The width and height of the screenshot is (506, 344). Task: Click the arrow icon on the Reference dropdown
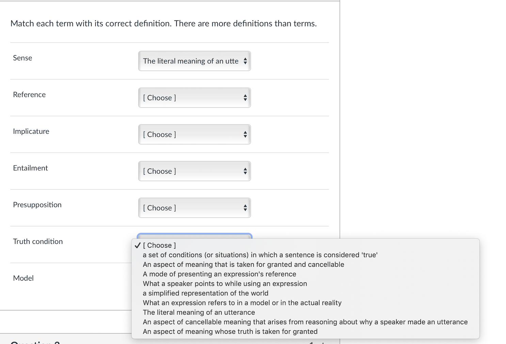coord(245,98)
